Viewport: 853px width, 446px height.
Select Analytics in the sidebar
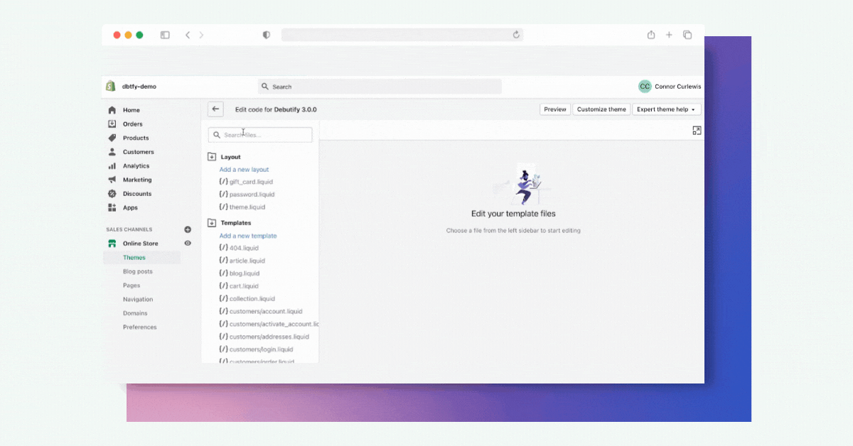136,166
